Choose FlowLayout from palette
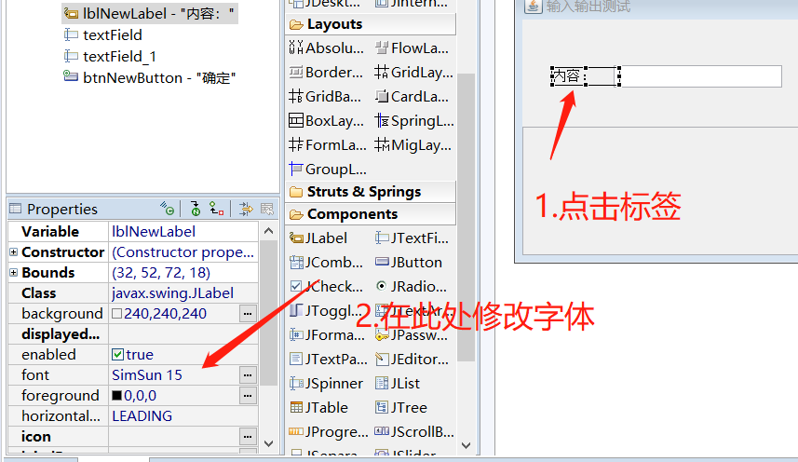This screenshot has height=462, width=798. (x=413, y=48)
